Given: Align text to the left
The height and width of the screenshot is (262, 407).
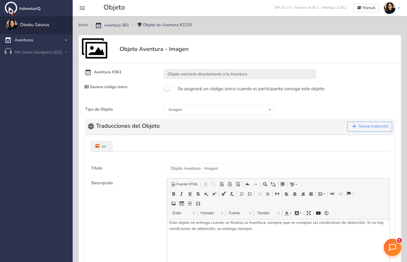Looking at the screenshot, I should 287,194.
